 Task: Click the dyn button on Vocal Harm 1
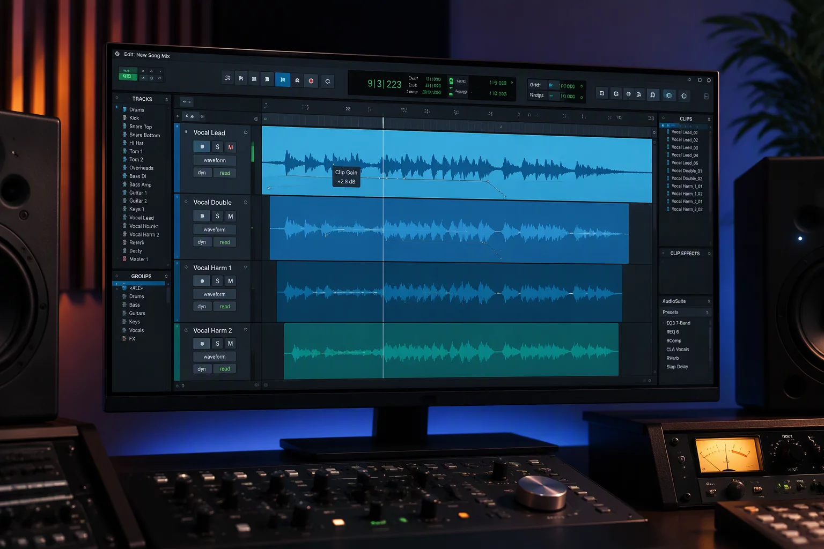[202, 307]
